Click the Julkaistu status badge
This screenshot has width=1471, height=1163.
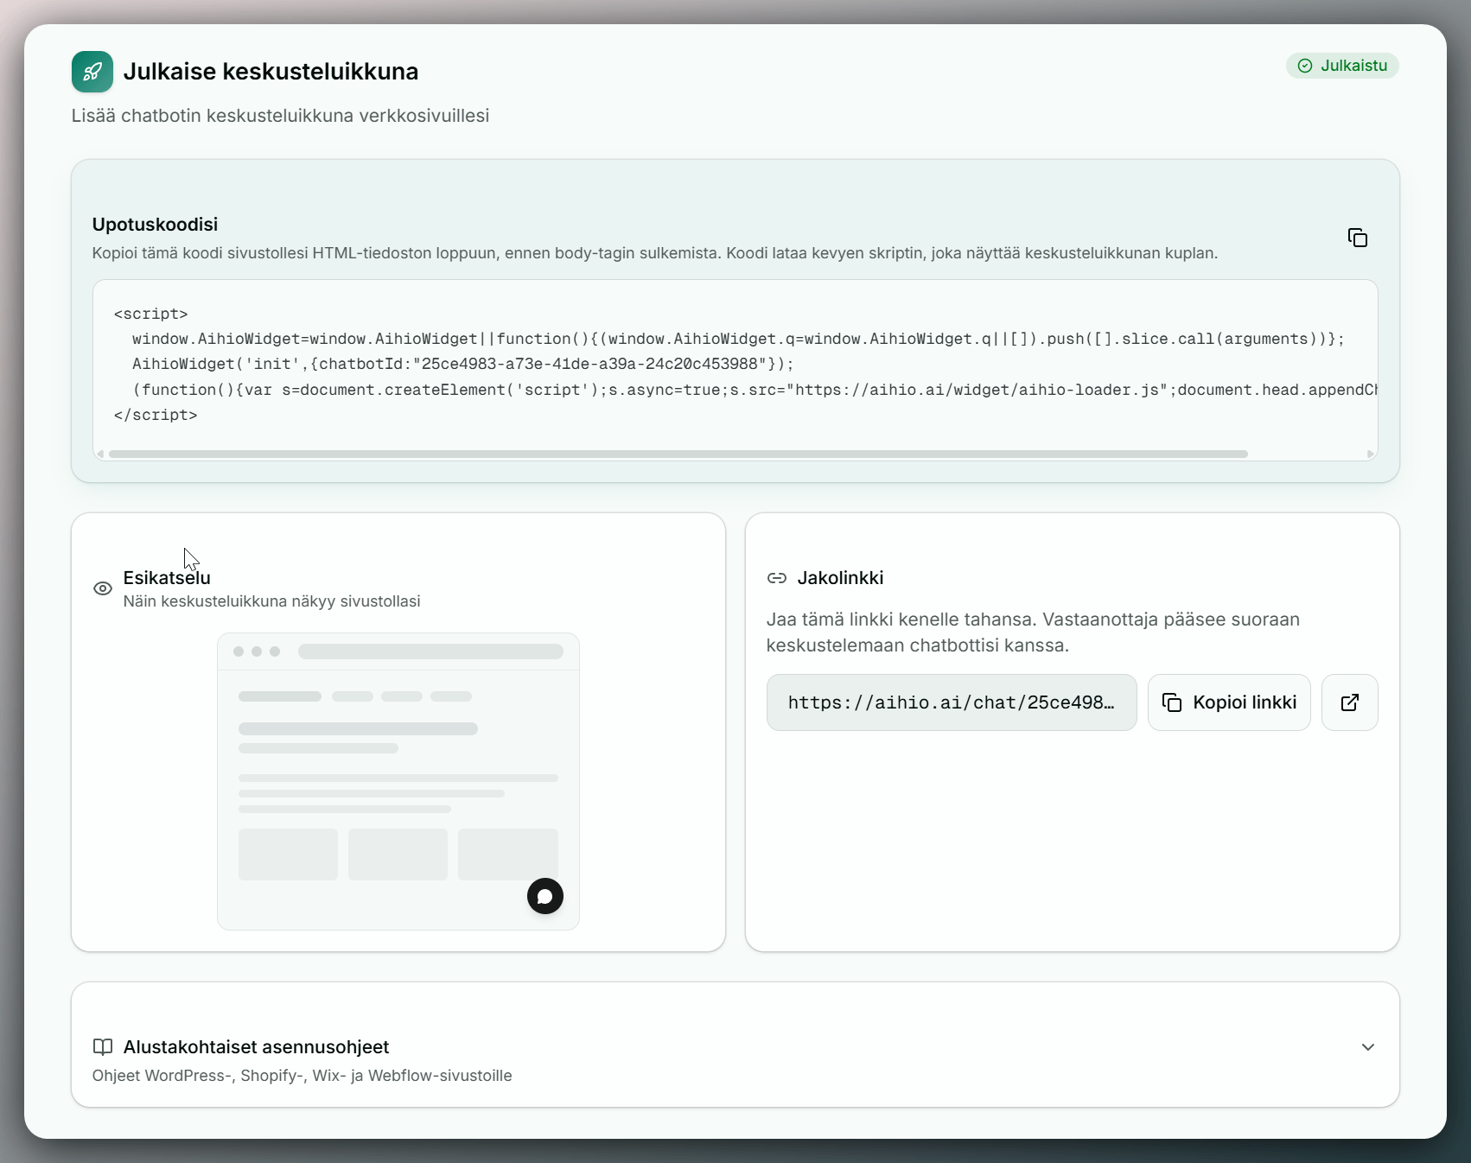click(1342, 66)
